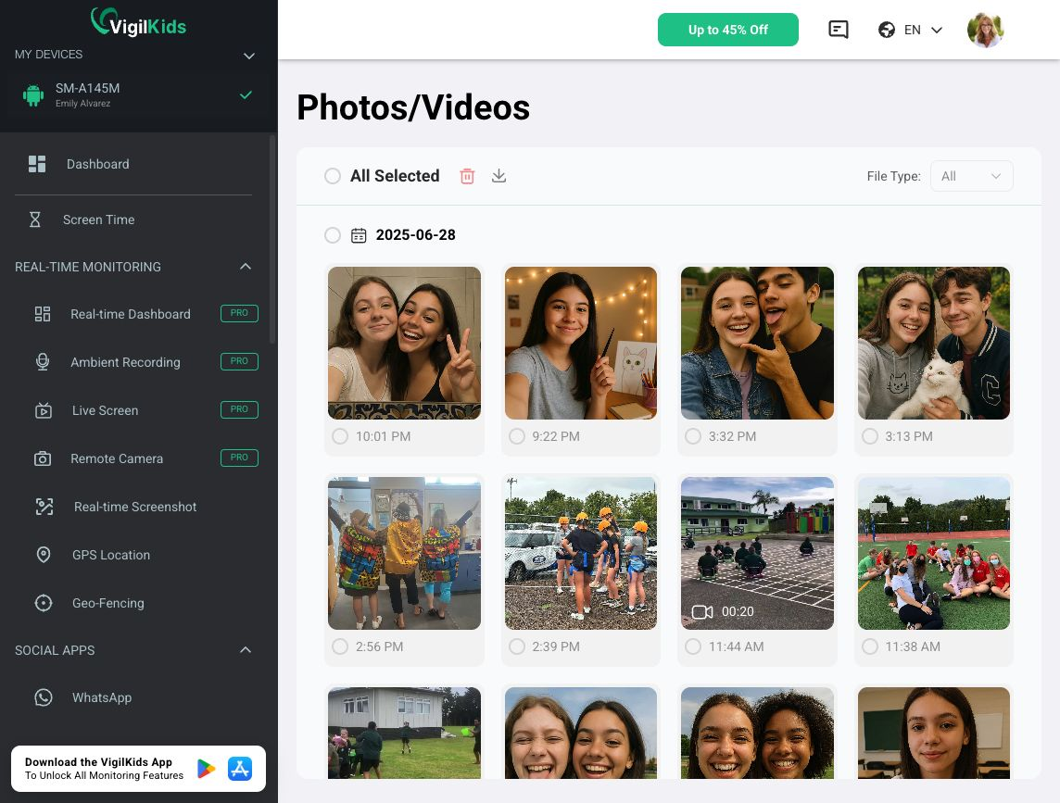
Task: Select the 3:32 PM photo checkbox
Action: [693, 436]
